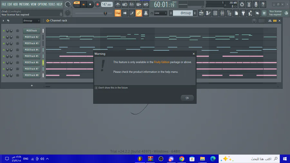Click the audio editor scissors icon
This screenshot has width=290, height=163.
[x=249, y=4]
